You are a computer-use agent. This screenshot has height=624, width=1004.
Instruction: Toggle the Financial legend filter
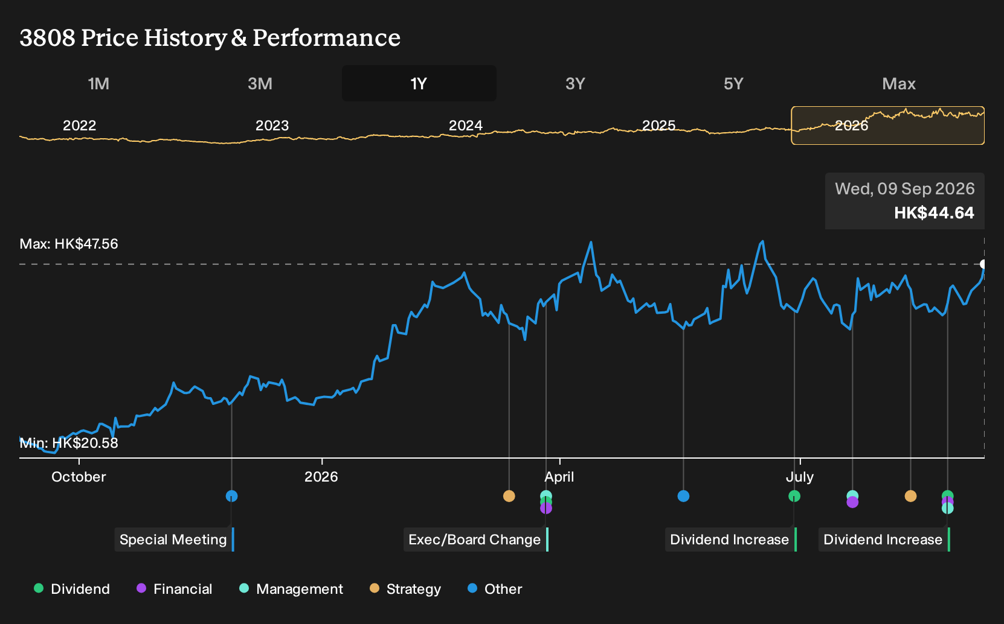(175, 589)
